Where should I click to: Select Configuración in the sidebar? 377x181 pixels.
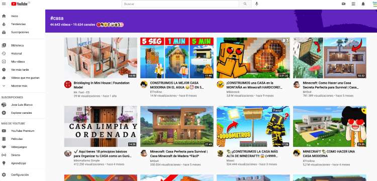click(x=20, y=175)
